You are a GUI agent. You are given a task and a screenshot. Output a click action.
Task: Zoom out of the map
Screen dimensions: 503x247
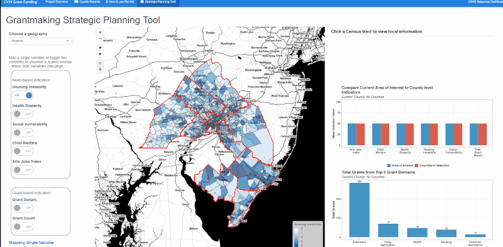[100, 38]
